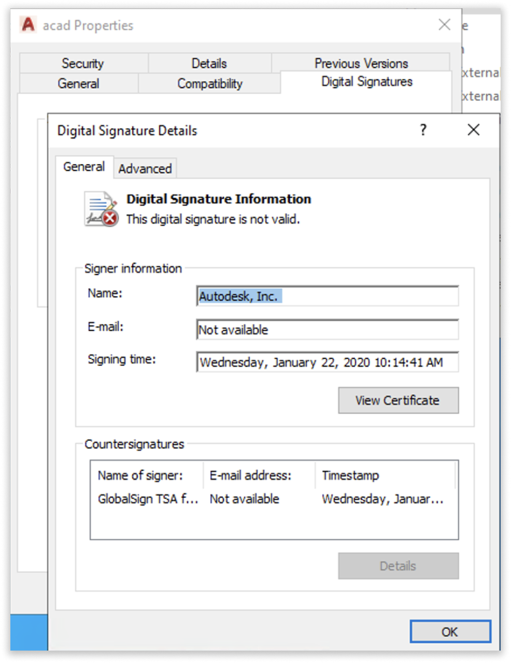Screen dimensions: 511x663
Task: Click the Signing time field
Action: (x=328, y=362)
